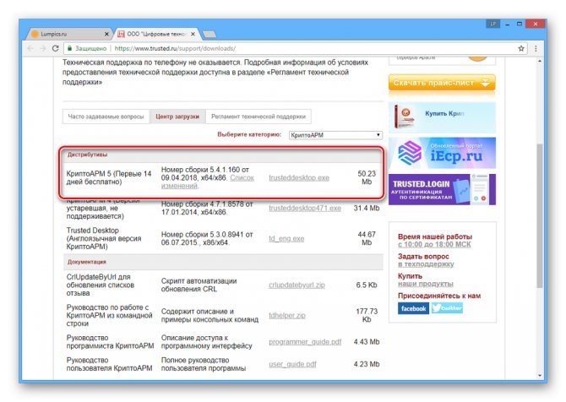Click the Руководство программиста КриптоАРМ text
The height and width of the screenshot is (402, 566).
(x=110, y=342)
